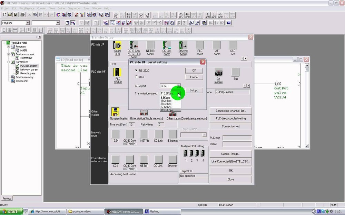
Task: Open the COM port dropdown
Action: point(178,86)
